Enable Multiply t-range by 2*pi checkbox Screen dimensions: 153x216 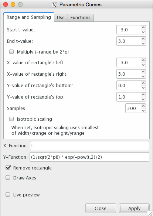[11, 52]
